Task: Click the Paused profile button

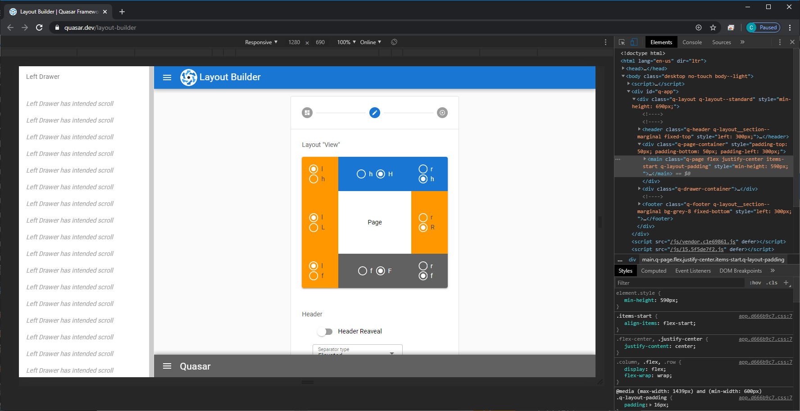Action: [763, 27]
